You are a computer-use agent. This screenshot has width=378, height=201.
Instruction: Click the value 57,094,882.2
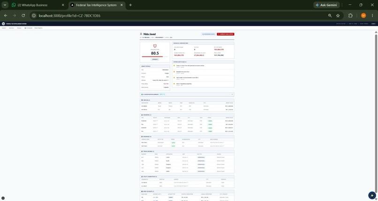[199, 55]
